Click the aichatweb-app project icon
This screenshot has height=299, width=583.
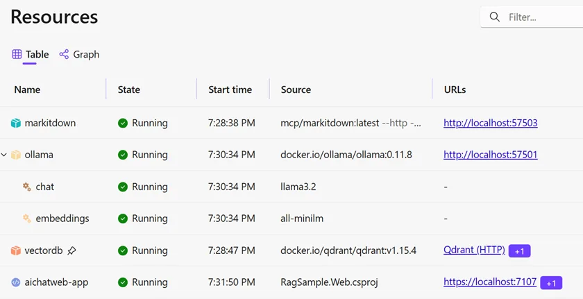click(16, 282)
